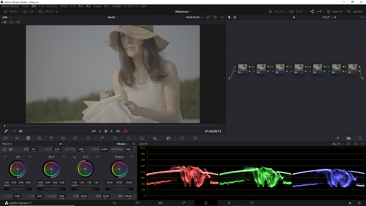Select the Qualifier eyedropper palette
The image size is (366, 206).
pos(102,138)
